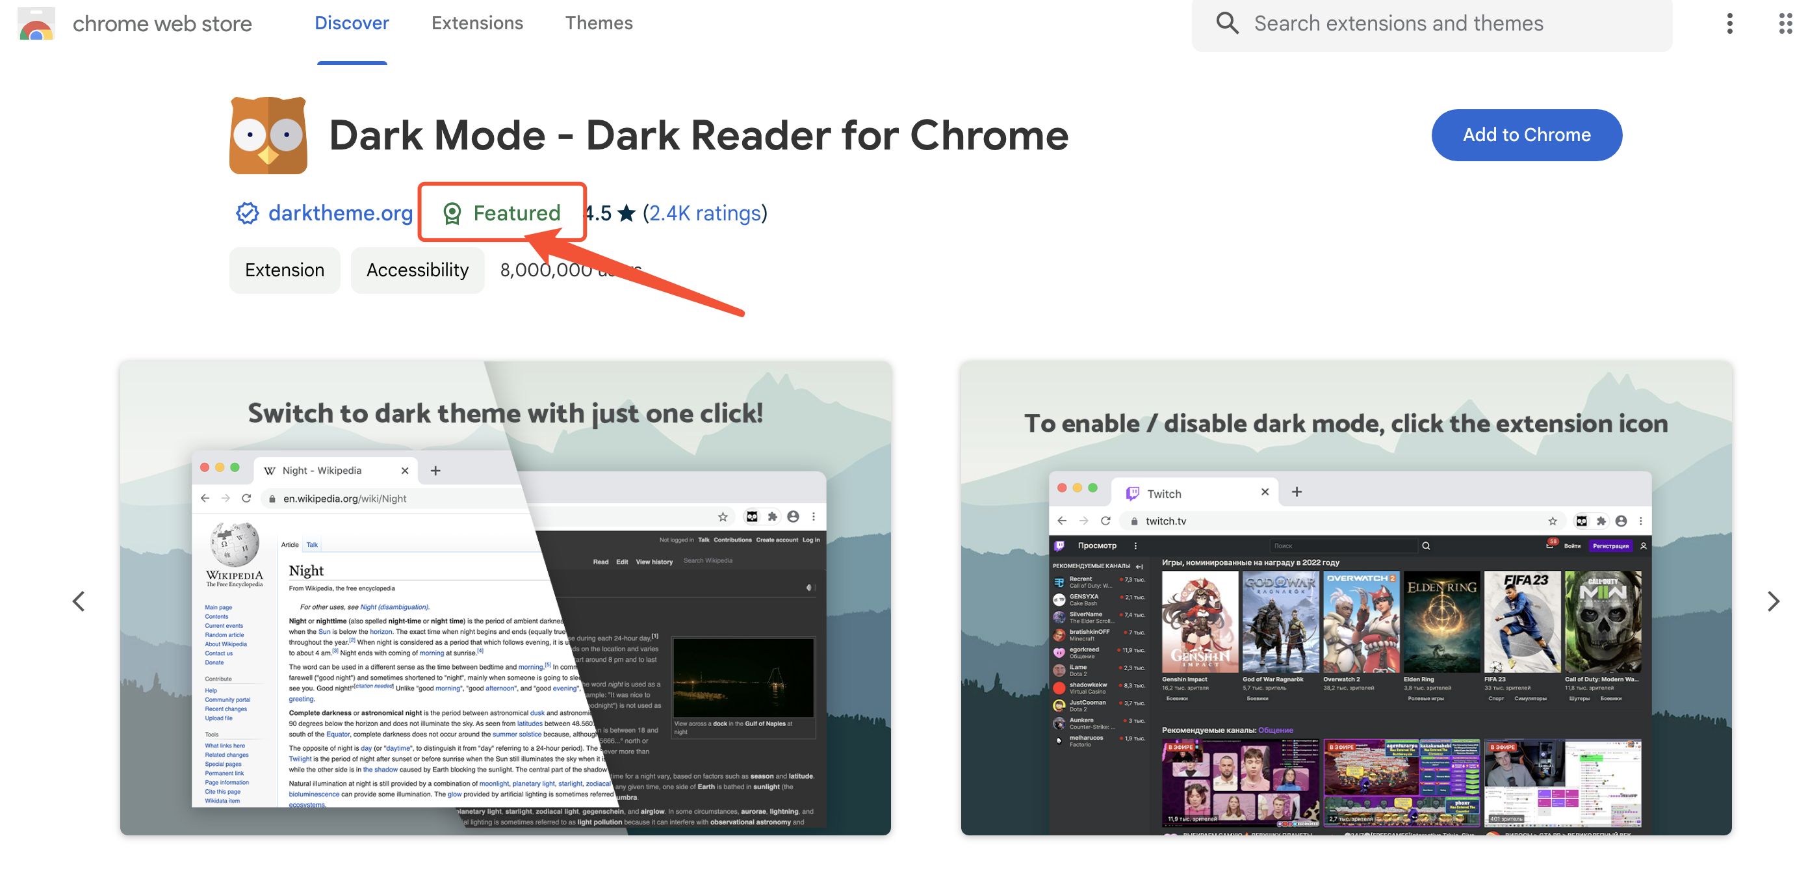The image size is (1795, 875).
Task: Select the Accessibility category chip
Action: tap(417, 270)
